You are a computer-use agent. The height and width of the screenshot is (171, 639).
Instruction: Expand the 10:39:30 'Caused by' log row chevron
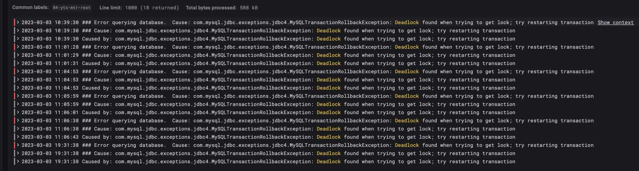(x=18, y=39)
